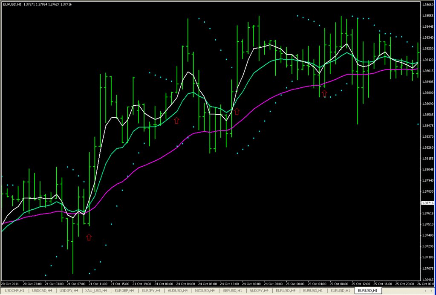
Task: Click the 24 Oct 08:00 time label
Action: point(208,284)
